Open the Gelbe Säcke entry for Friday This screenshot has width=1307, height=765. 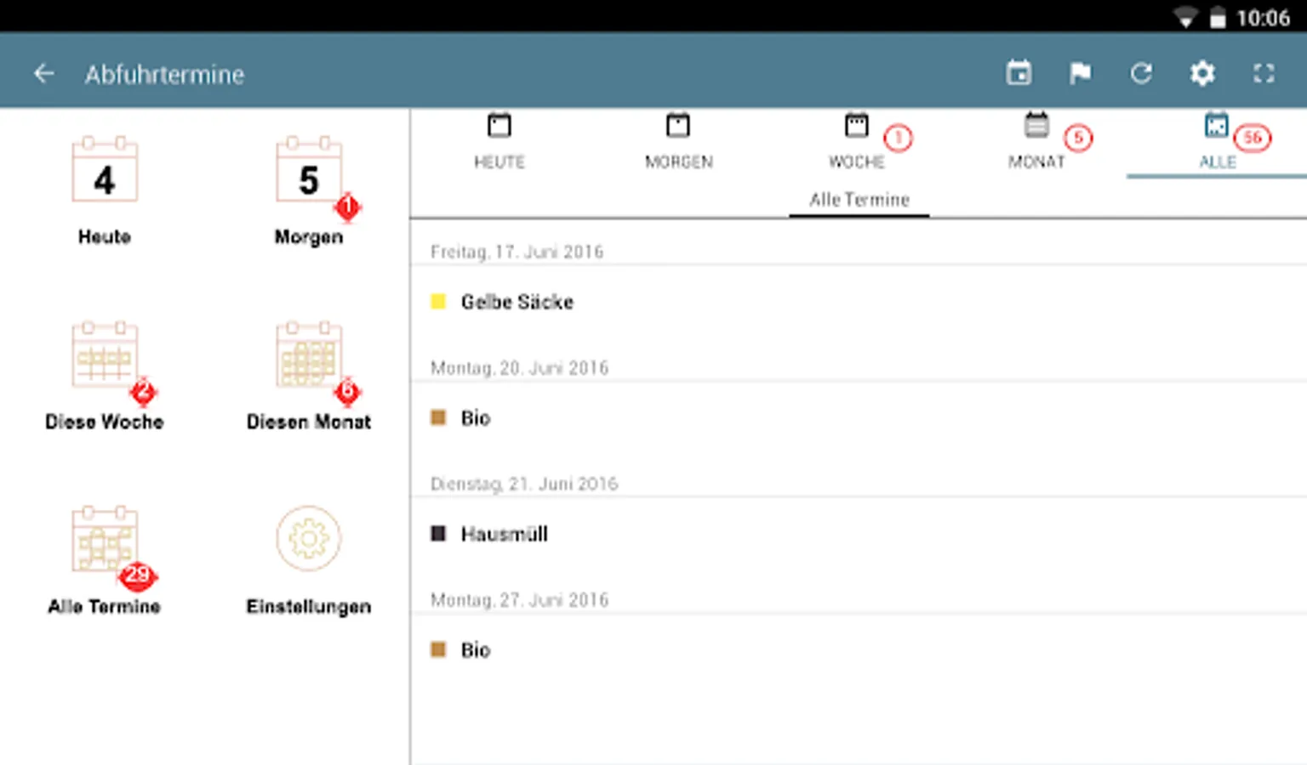(516, 302)
